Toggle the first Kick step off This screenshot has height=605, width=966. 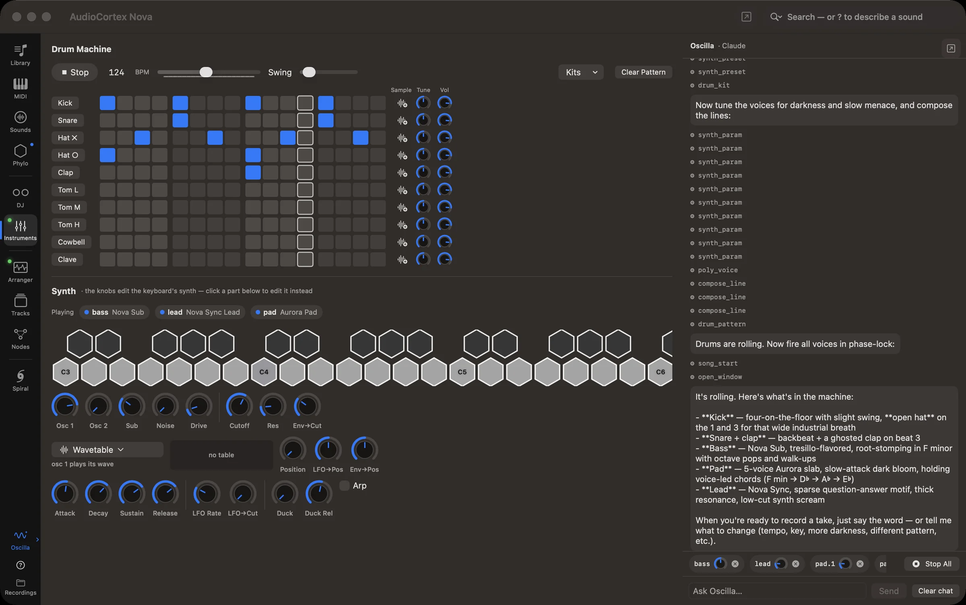pos(107,103)
